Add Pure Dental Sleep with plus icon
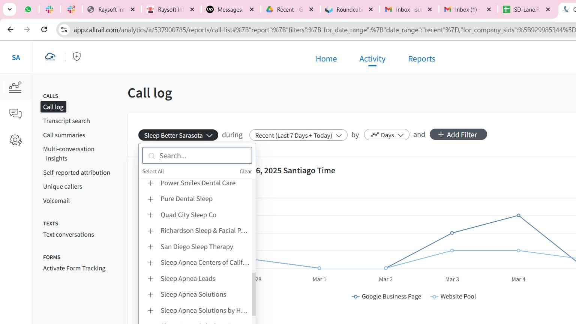This screenshot has height=324, width=576. (x=150, y=199)
